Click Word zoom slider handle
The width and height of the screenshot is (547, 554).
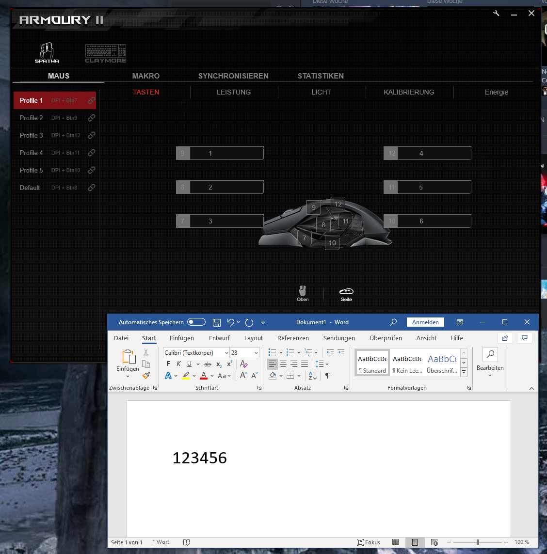coord(478,542)
